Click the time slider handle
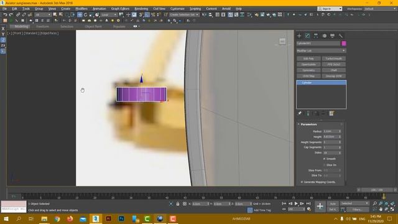This screenshot has width=398, height=224. [377, 190]
